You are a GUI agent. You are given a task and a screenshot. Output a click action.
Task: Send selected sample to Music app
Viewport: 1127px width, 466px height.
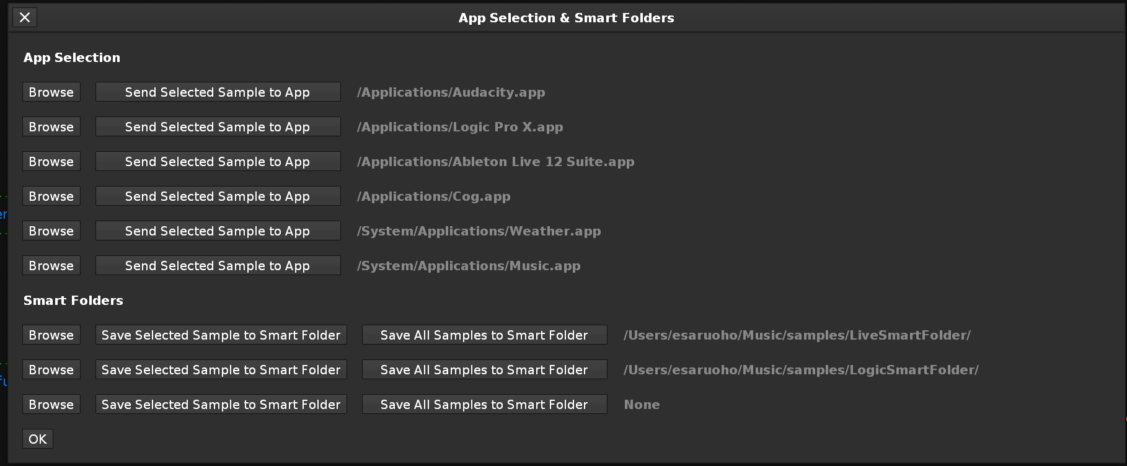[x=218, y=266]
